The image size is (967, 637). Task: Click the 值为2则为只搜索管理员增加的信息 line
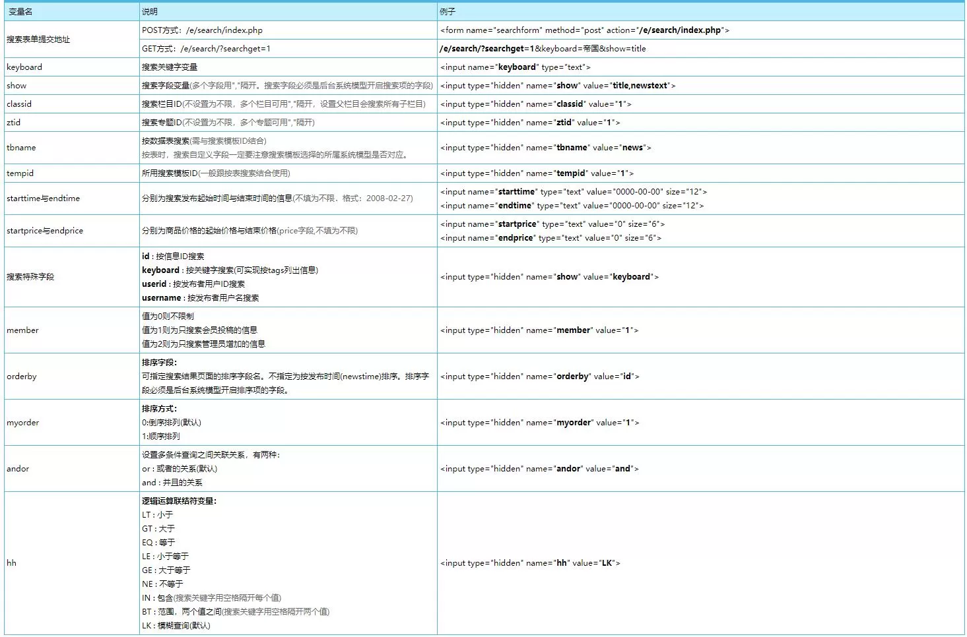click(x=203, y=344)
